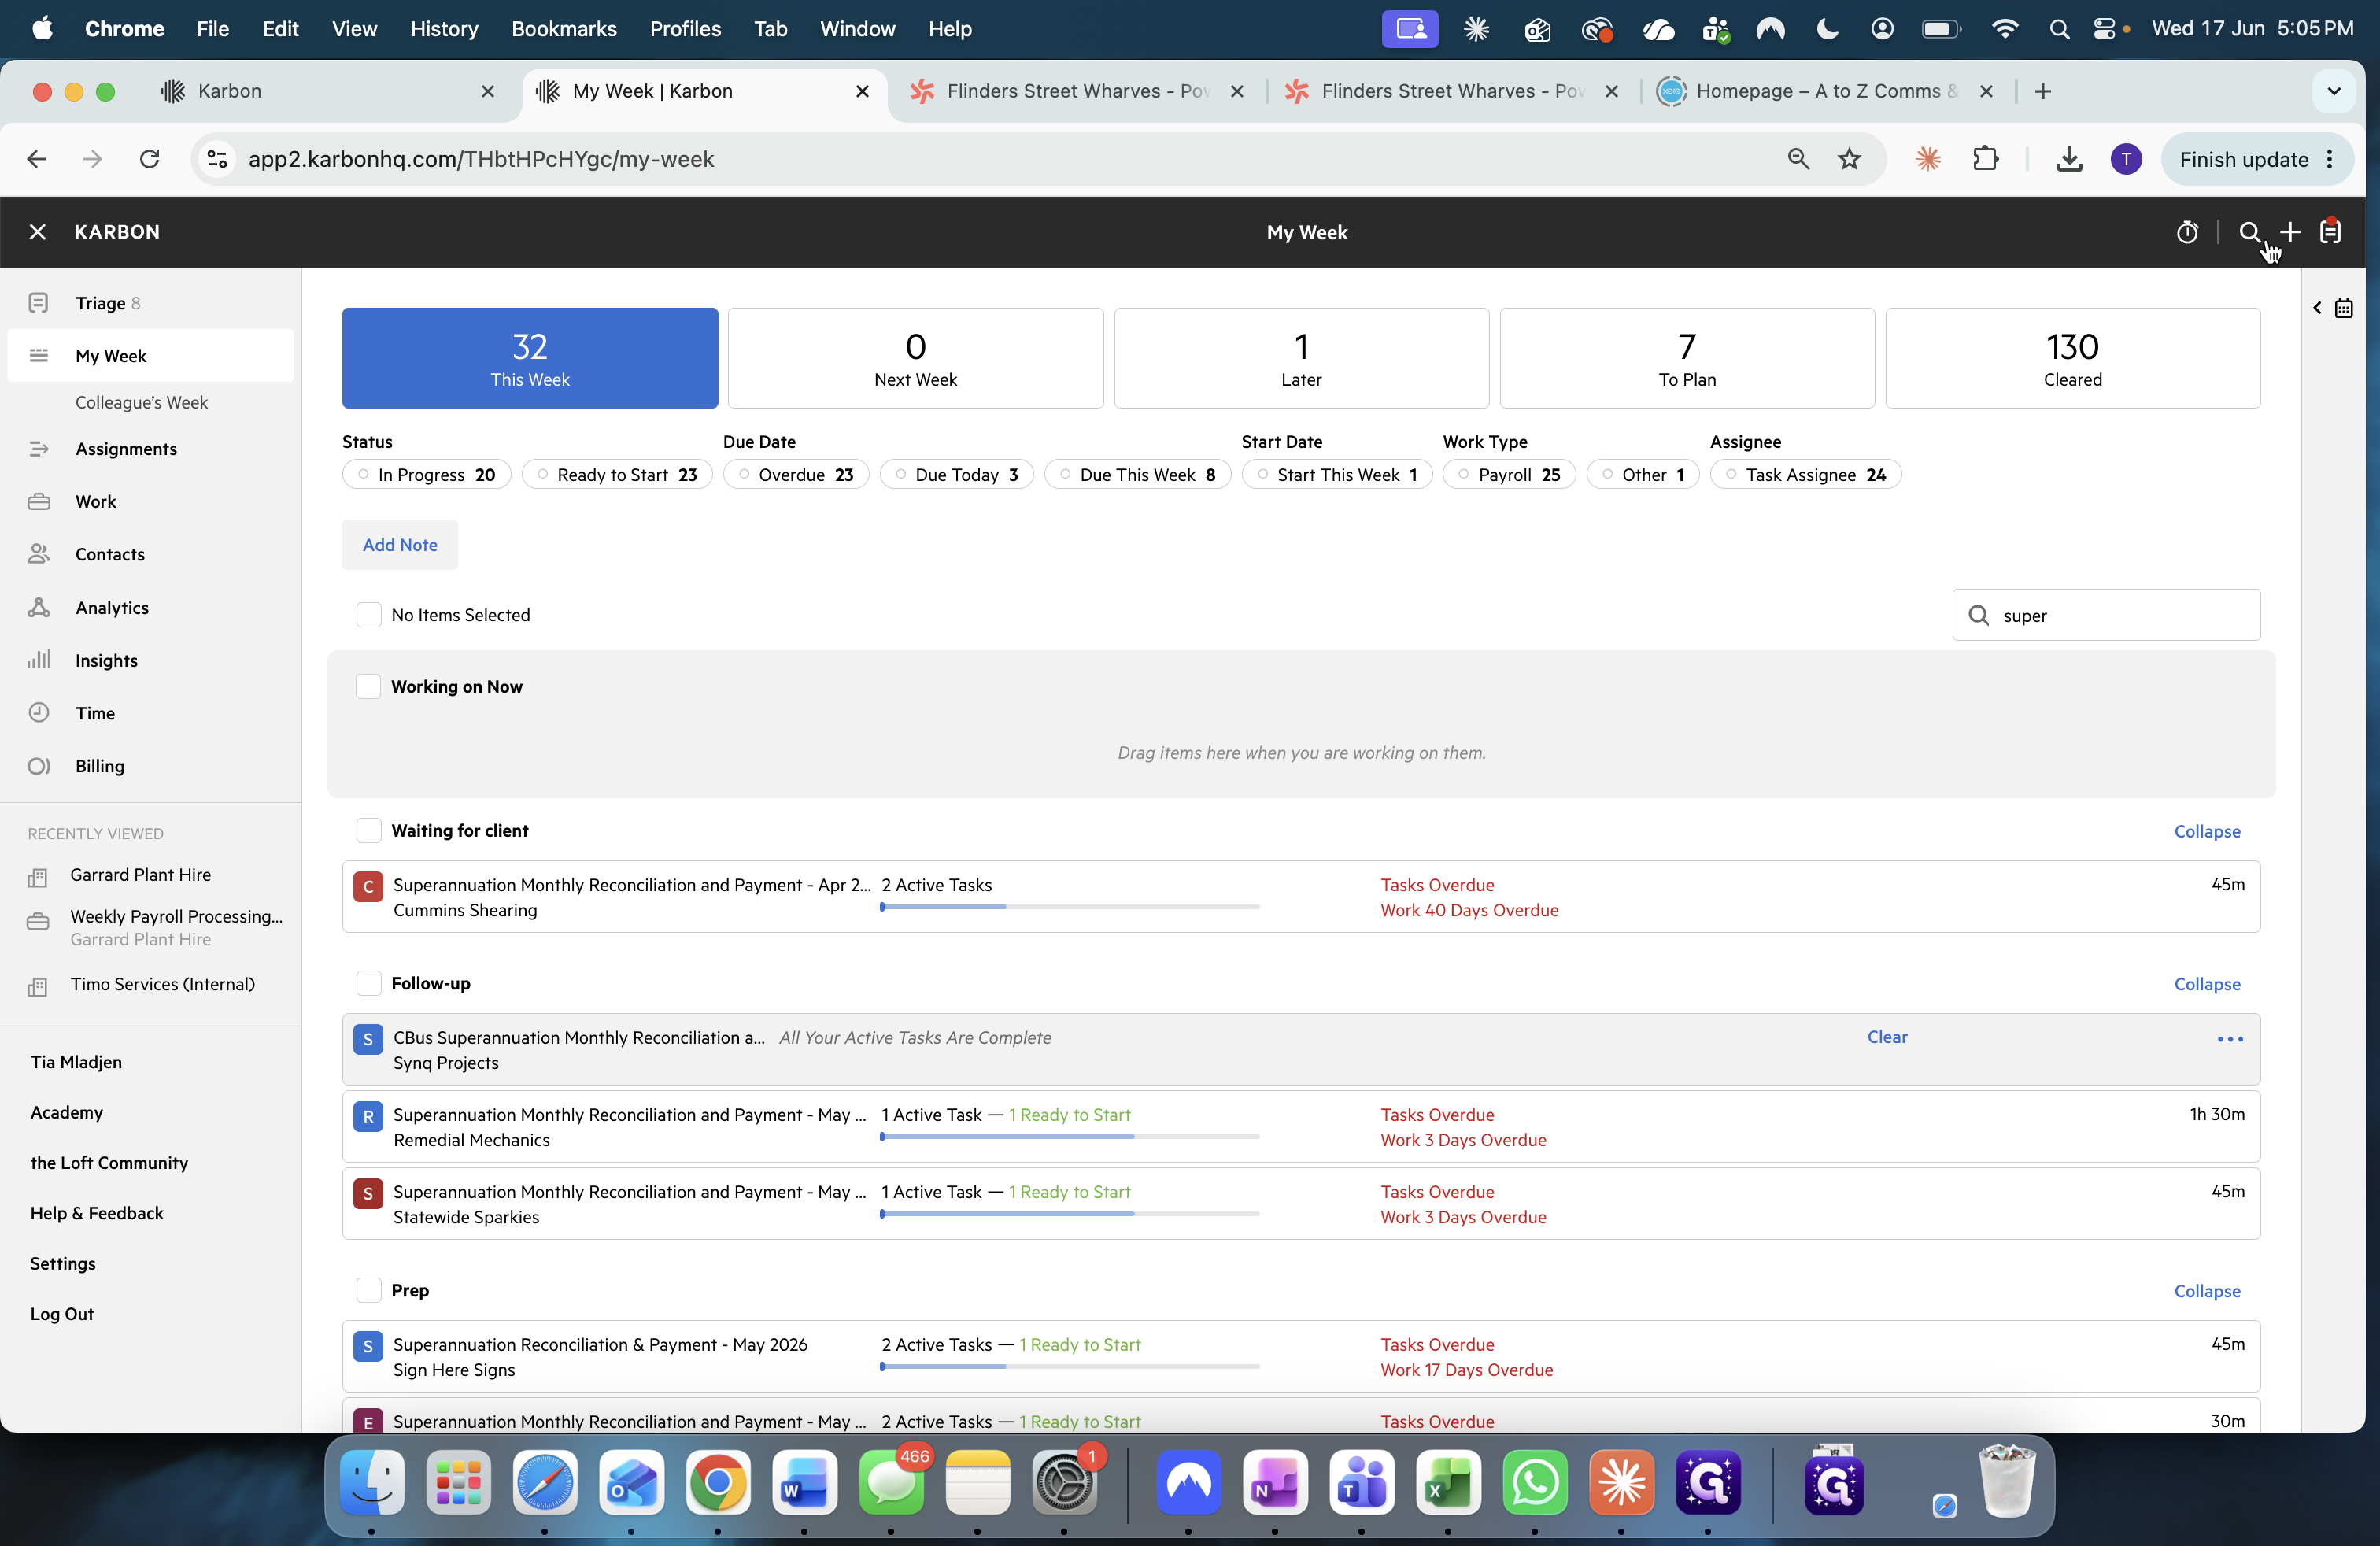The width and height of the screenshot is (2380, 1546).
Task: Toggle the Overdue due date filter
Action: 796,475
